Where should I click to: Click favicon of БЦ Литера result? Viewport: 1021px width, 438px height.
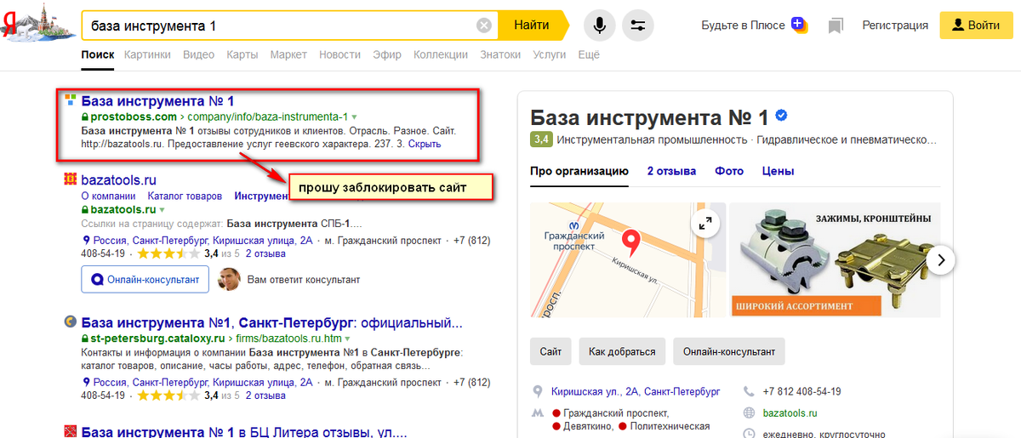coord(71,430)
